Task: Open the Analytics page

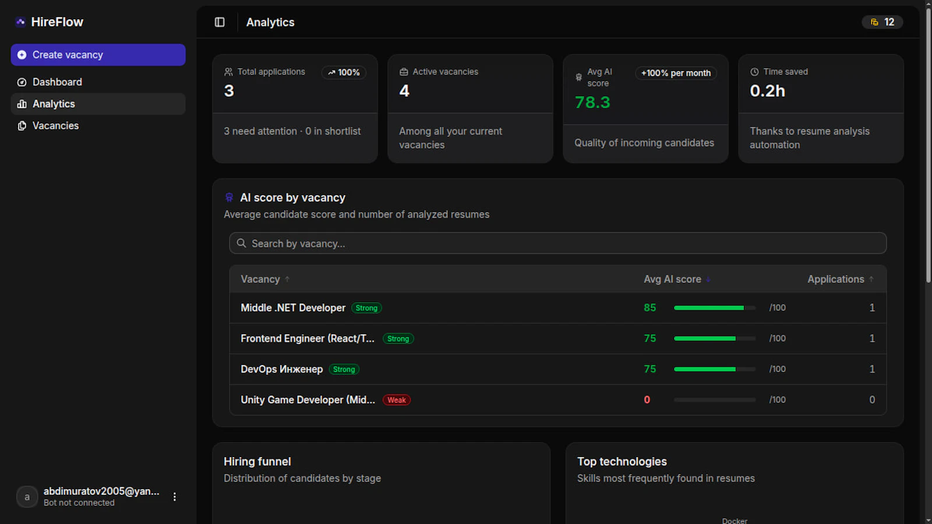Action: coord(98,104)
